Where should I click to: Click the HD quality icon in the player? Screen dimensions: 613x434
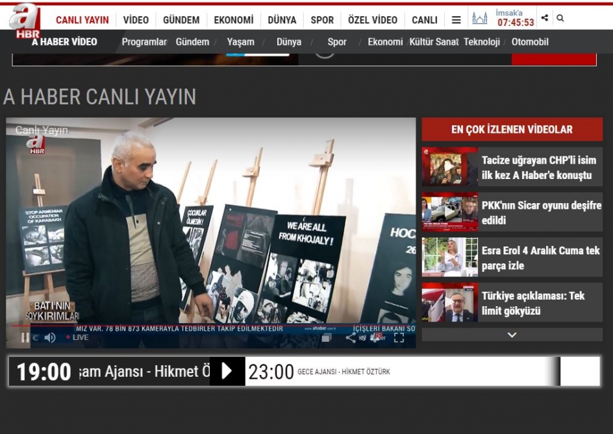(x=379, y=337)
